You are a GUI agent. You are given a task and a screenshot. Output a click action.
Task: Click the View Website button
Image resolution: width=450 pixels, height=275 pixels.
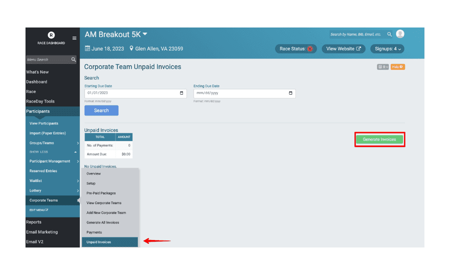[343, 49]
